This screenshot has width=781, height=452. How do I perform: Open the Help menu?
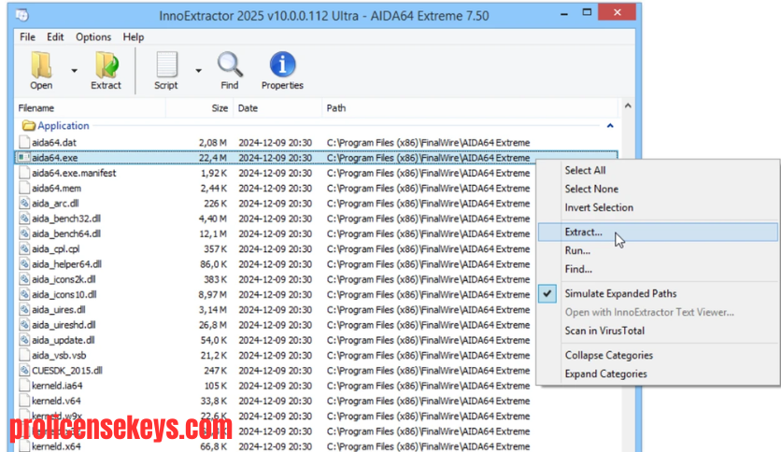(x=134, y=36)
